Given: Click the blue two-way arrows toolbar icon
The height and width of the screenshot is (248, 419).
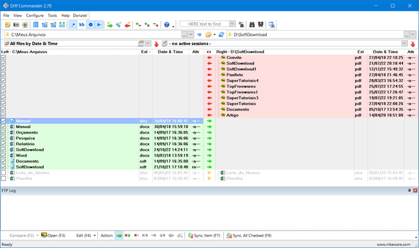Looking at the screenshot, I should click(x=119, y=25).
